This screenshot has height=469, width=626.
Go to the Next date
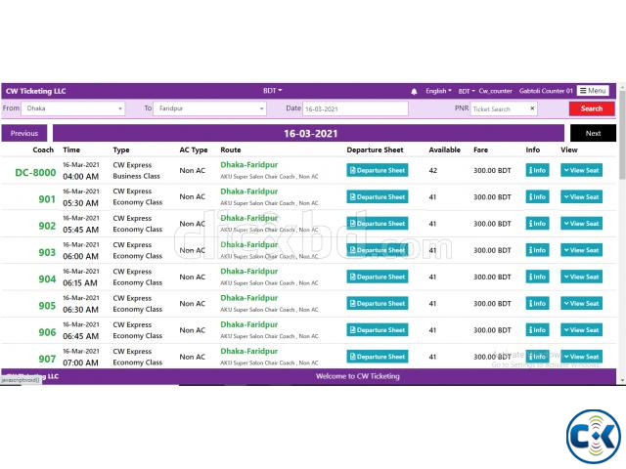593,133
